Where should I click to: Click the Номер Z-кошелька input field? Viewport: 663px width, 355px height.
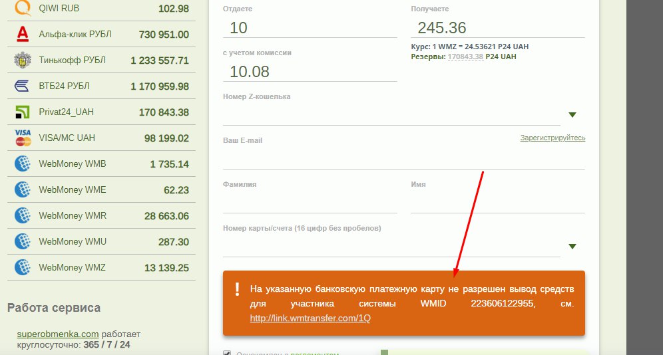[391, 115]
